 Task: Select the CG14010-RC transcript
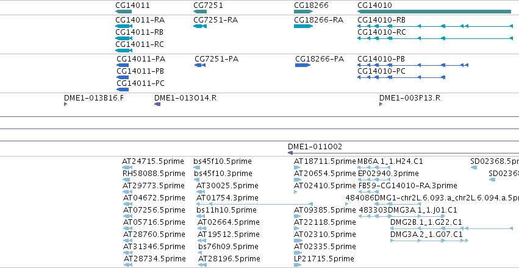pos(435,38)
